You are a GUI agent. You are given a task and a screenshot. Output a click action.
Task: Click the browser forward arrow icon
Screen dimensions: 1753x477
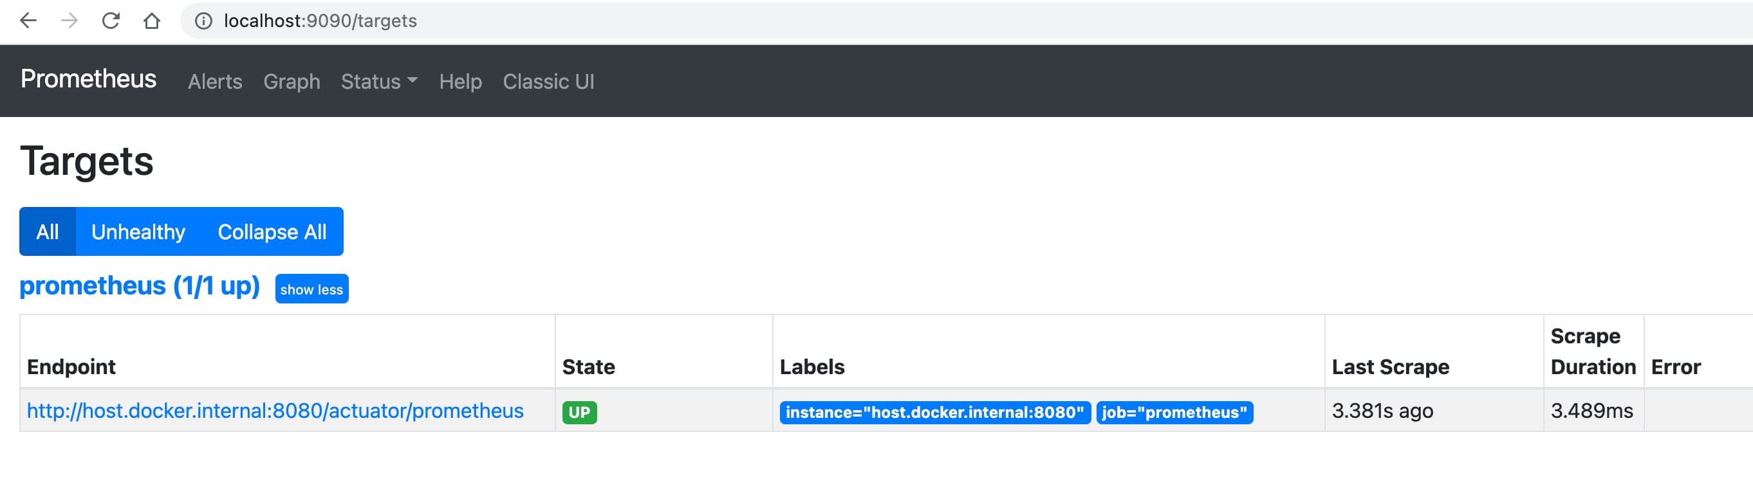click(x=69, y=21)
